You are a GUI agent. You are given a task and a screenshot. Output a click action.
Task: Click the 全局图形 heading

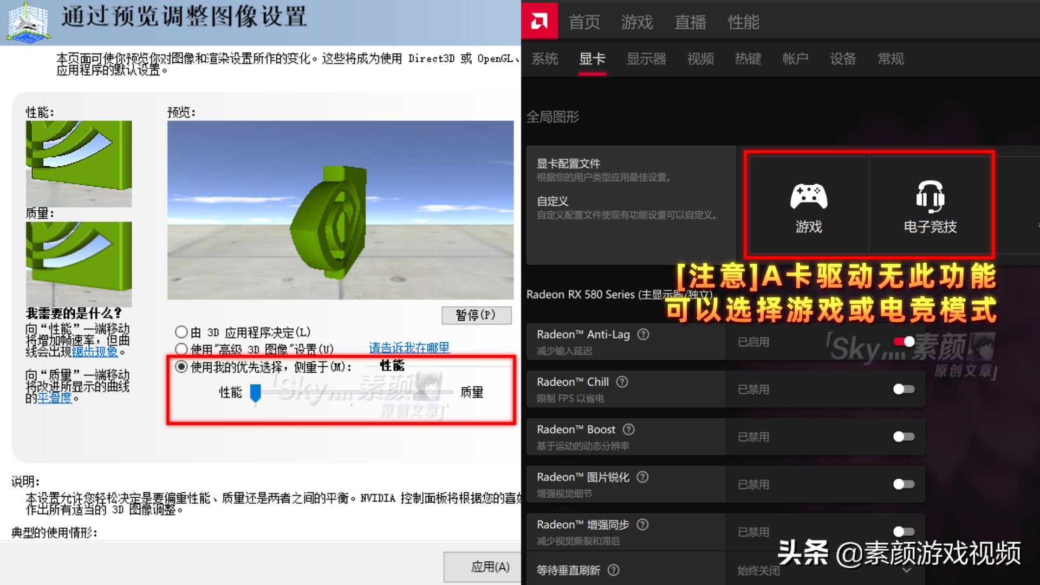pyautogui.click(x=552, y=117)
